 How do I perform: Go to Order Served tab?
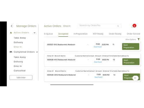click(x=133, y=34)
